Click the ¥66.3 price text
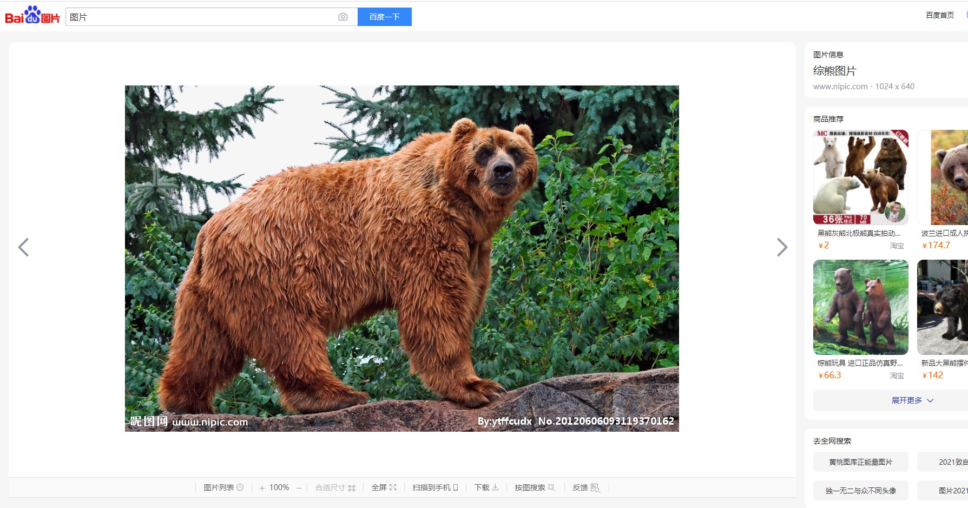This screenshot has height=508, width=968. tap(830, 375)
